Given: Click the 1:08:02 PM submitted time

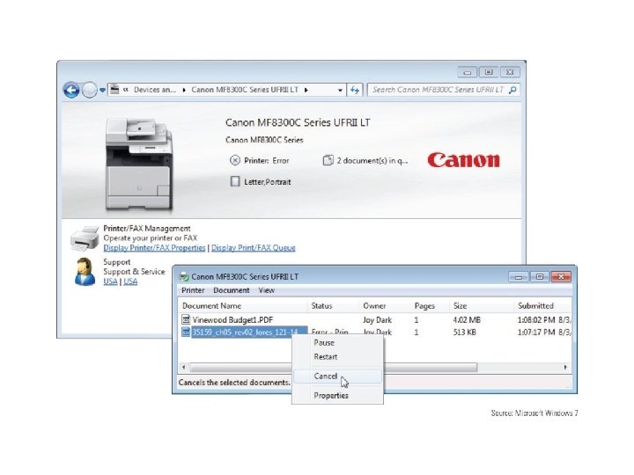Looking at the screenshot, I should click(536, 320).
